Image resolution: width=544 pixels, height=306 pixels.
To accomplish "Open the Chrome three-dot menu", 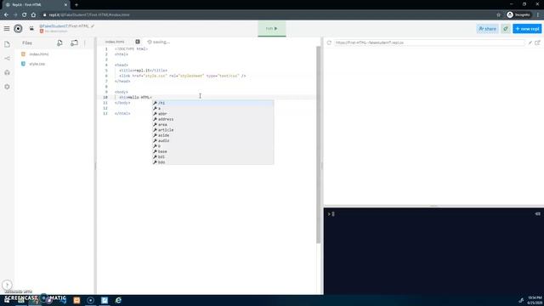I will [x=538, y=15].
